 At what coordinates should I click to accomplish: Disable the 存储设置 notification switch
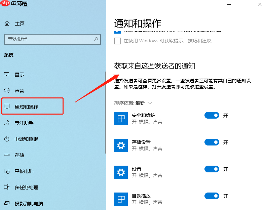[212, 142]
